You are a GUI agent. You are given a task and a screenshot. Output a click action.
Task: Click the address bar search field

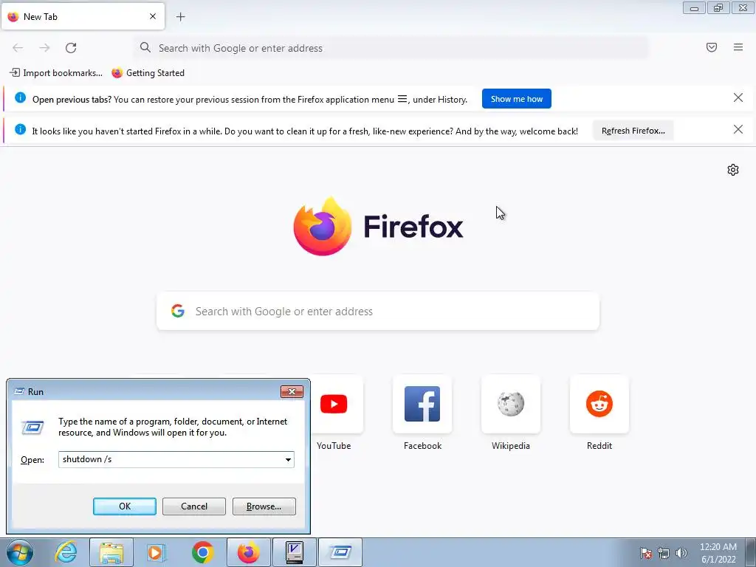[x=391, y=48]
